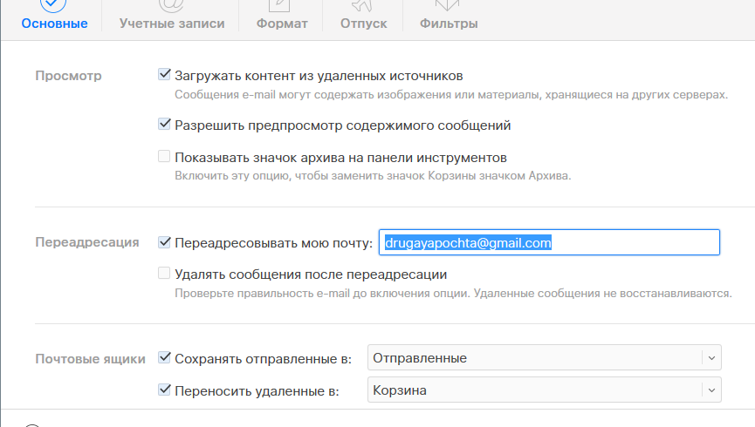
Task: Uncheck Переносить удаленные в checkbox
Action: (x=164, y=390)
